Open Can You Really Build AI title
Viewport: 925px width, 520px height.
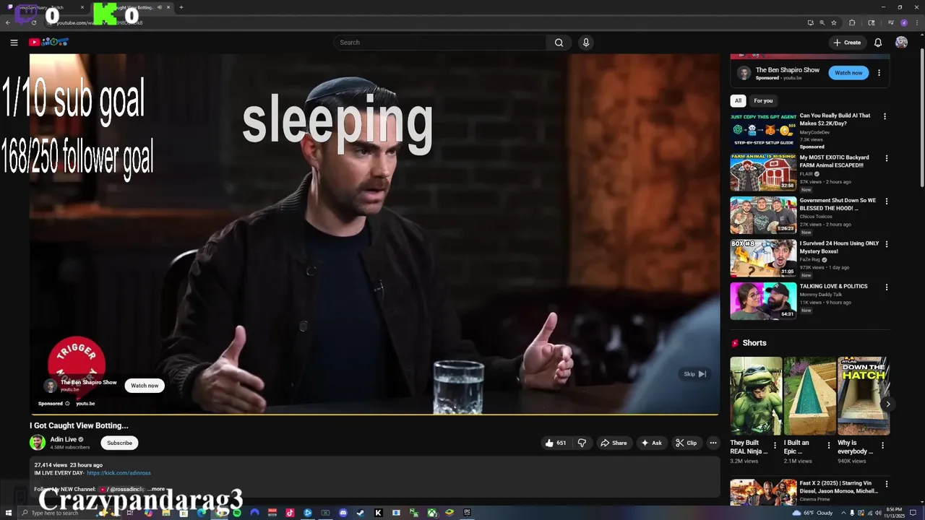click(x=835, y=120)
